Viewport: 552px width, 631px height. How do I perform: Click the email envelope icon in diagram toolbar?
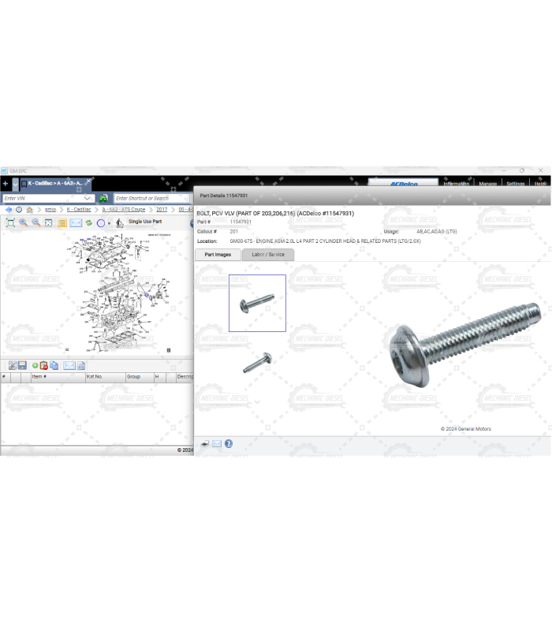click(x=76, y=223)
